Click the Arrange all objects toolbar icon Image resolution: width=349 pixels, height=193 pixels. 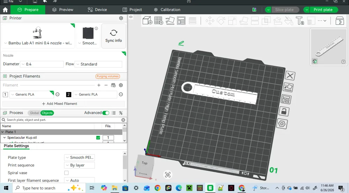[x=181, y=21]
